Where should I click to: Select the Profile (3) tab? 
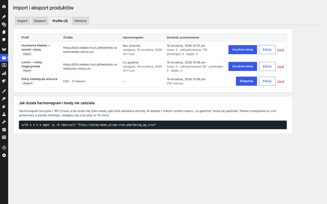[x=60, y=21]
